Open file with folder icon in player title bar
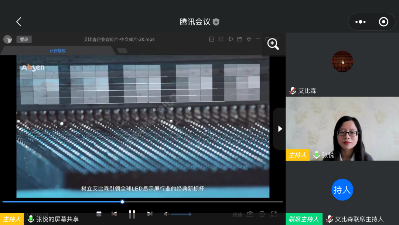This screenshot has height=225, width=399. click(x=239, y=39)
